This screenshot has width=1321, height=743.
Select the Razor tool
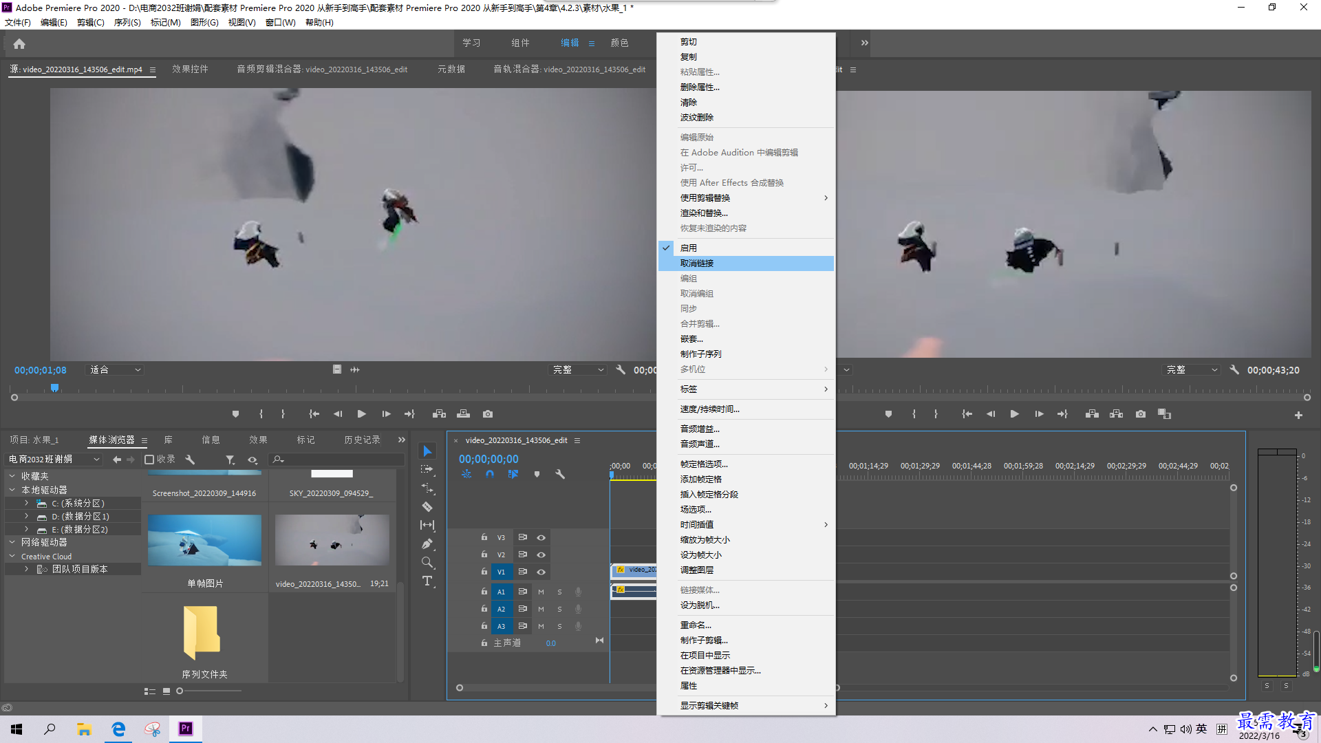pos(427,506)
